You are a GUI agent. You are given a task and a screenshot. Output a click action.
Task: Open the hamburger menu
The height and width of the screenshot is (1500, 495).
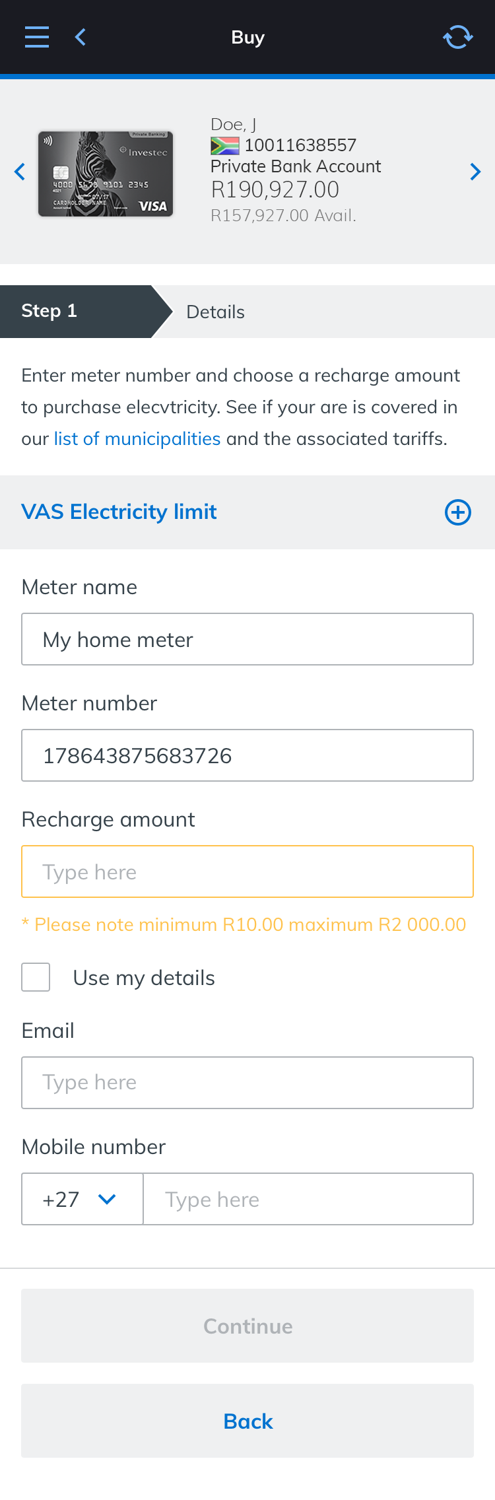pos(37,37)
